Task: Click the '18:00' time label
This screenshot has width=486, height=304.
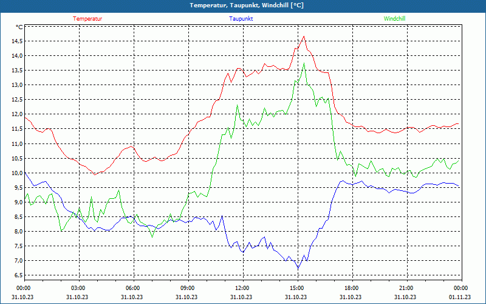Action: click(x=352, y=288)
